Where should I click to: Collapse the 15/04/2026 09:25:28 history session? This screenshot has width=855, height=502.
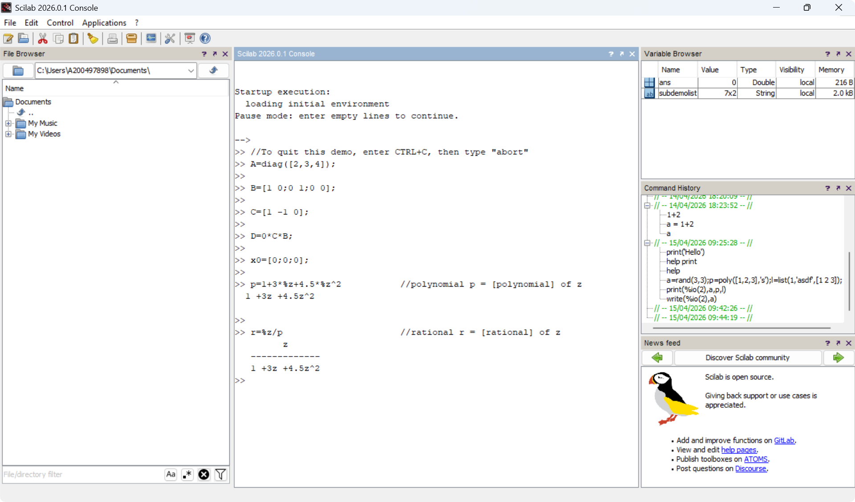[x=647, y=243]
